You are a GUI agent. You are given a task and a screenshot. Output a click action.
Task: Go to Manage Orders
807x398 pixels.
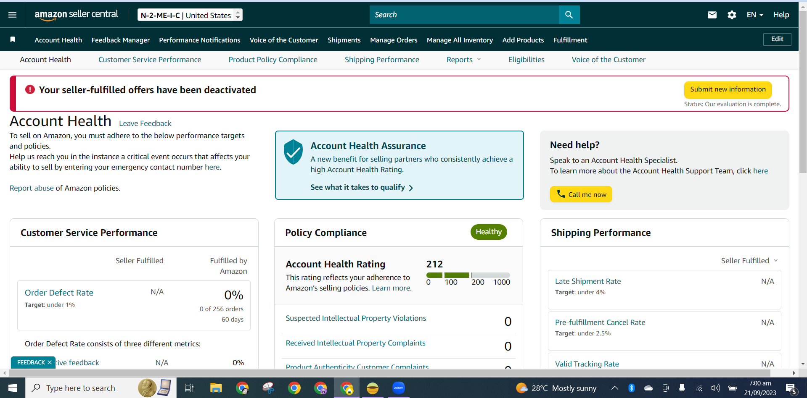point(394,40)
